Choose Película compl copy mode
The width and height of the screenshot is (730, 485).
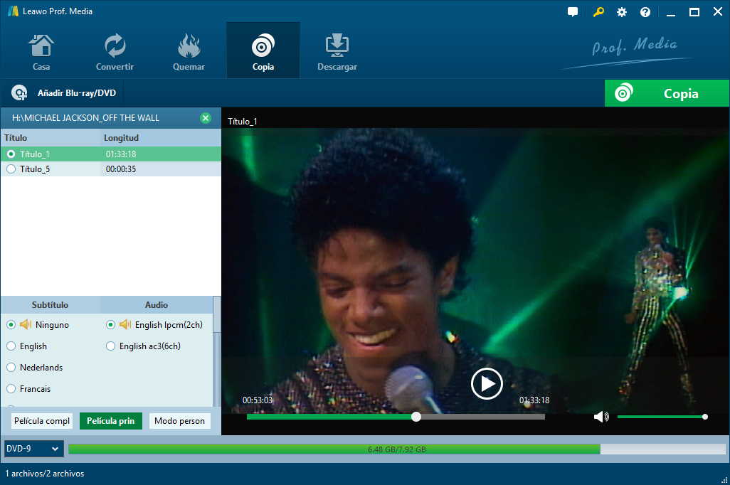pos(42,421)
